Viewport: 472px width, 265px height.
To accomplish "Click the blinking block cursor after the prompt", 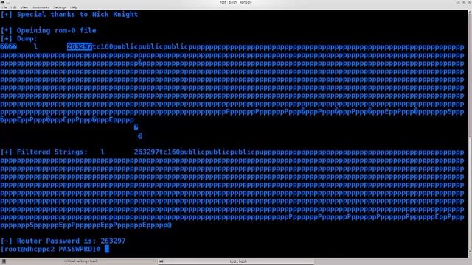I will [x=107, y=249].
